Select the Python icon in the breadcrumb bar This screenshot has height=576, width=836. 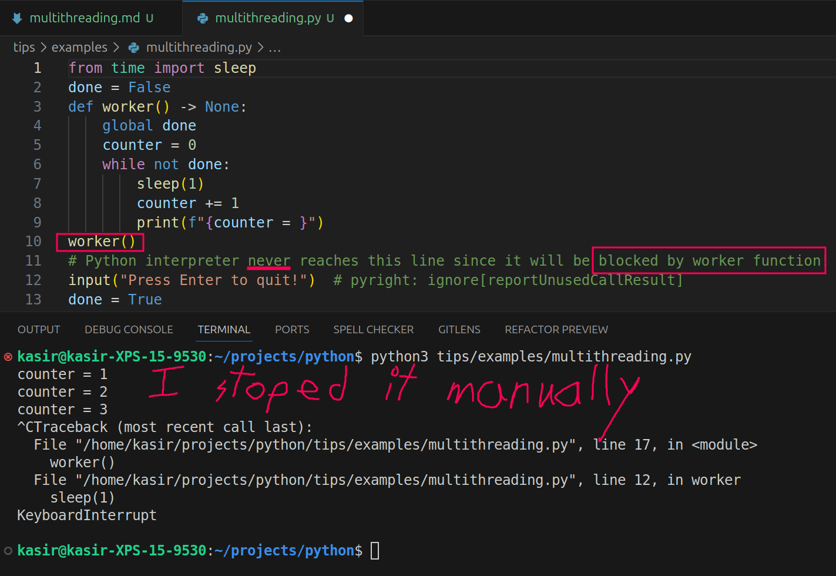(134, 47)
